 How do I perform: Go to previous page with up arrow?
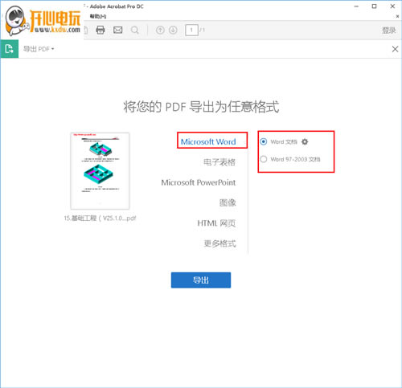(x=160, y=30)
